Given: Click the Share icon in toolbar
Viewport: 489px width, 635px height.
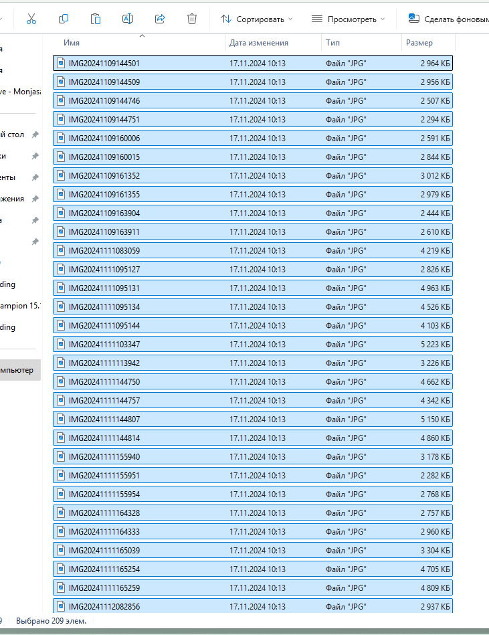Looking at the screenshot, I should 160,19.
